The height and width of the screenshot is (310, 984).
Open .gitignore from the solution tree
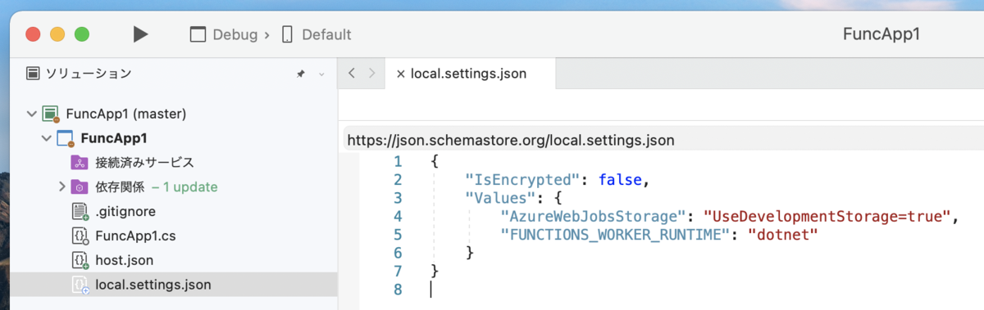[x=125, y=212]
